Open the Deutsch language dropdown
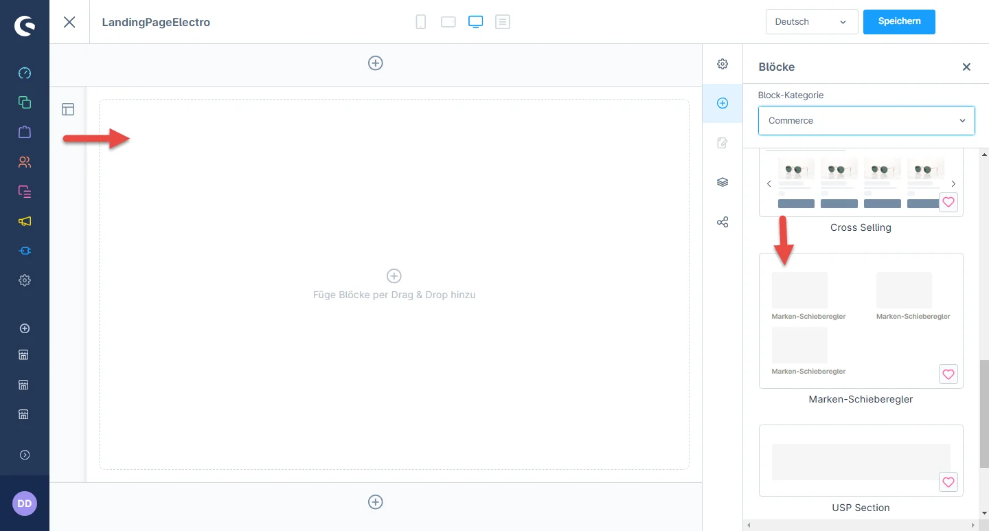This screenshot has height=531, width=989. point(811,22)
